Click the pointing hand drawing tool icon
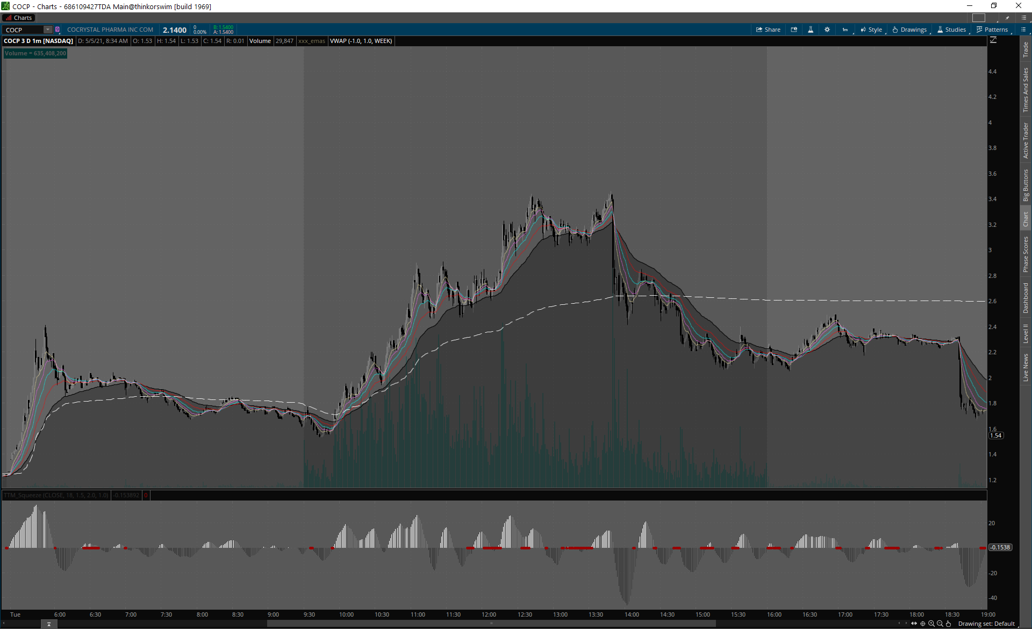Viewport: 1032px width, 629px height. (x=949, y=624)
